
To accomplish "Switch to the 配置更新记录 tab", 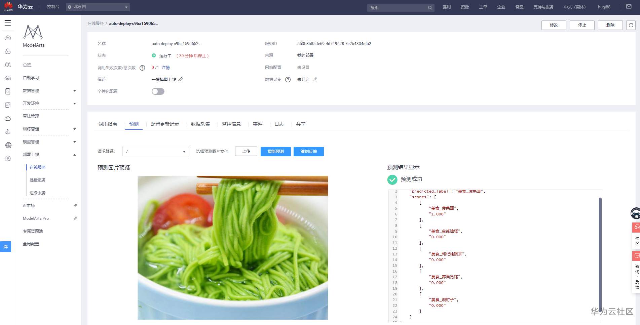I will (x=165, y=124).
